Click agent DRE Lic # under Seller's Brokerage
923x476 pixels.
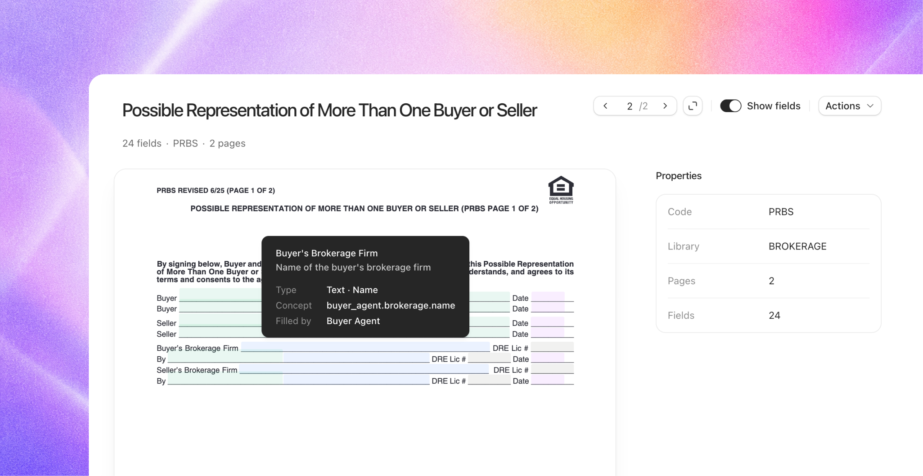pyautogui.click(x=489, y=380)
